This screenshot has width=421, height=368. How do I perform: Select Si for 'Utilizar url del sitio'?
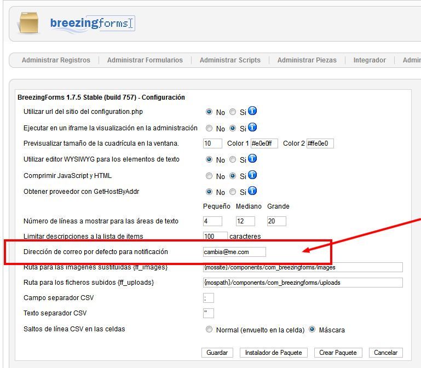[x=233, y=112]
